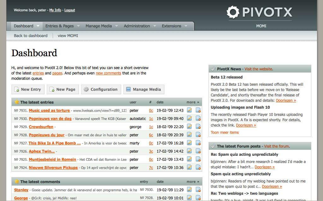Edit 'Muntjesbeleid in Romein' using the pencil icon

[x=189, y=159]
